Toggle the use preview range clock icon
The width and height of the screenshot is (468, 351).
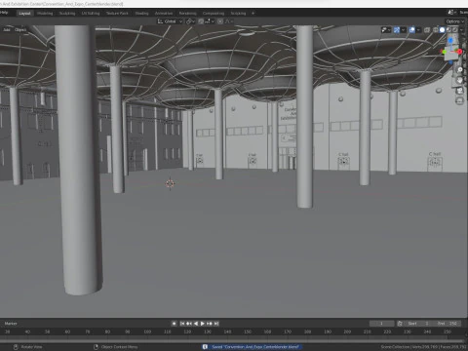tap(400, 324)
